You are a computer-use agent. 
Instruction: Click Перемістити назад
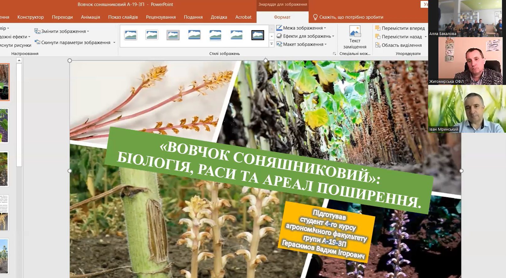click(398, 36)
